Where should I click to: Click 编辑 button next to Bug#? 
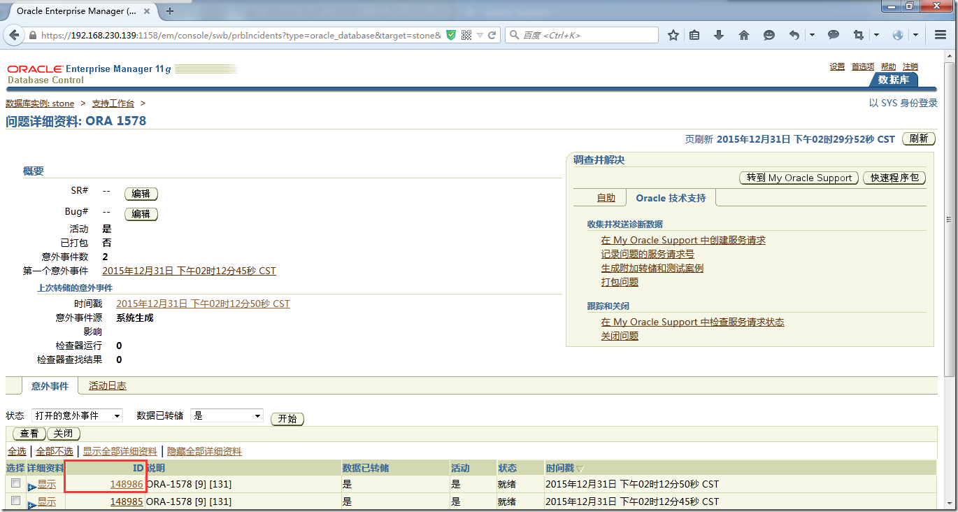point(141,214)
